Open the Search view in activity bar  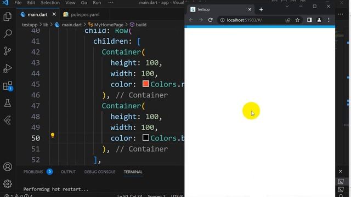click(7, 34)
